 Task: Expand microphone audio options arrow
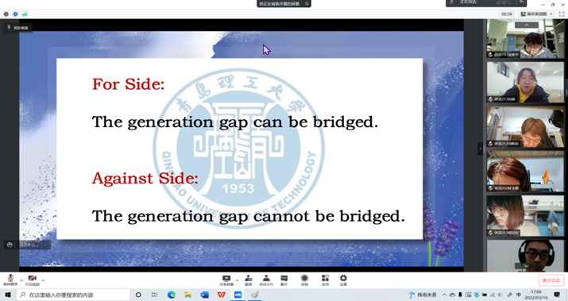(x=21, y=280)
